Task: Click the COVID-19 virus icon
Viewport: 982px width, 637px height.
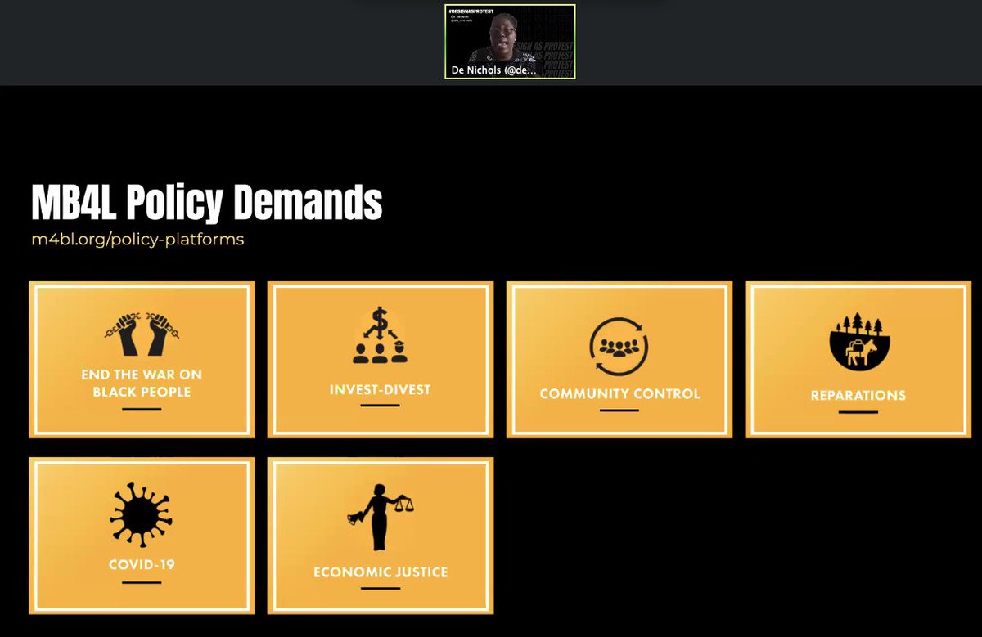Action: pos(142,516)
